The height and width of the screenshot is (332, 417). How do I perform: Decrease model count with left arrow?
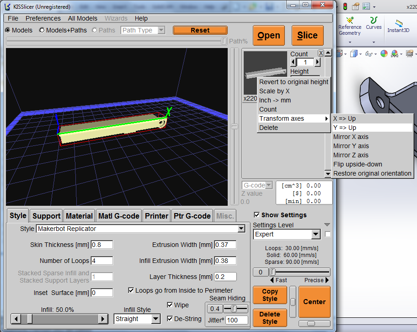click(294, 62)
